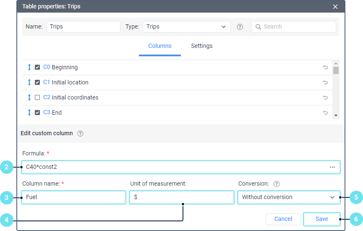Click the undo arrow for Initial location row

[x=325, y=82]
